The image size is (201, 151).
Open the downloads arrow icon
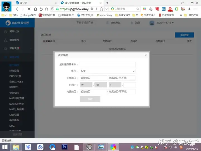[189, 9]
